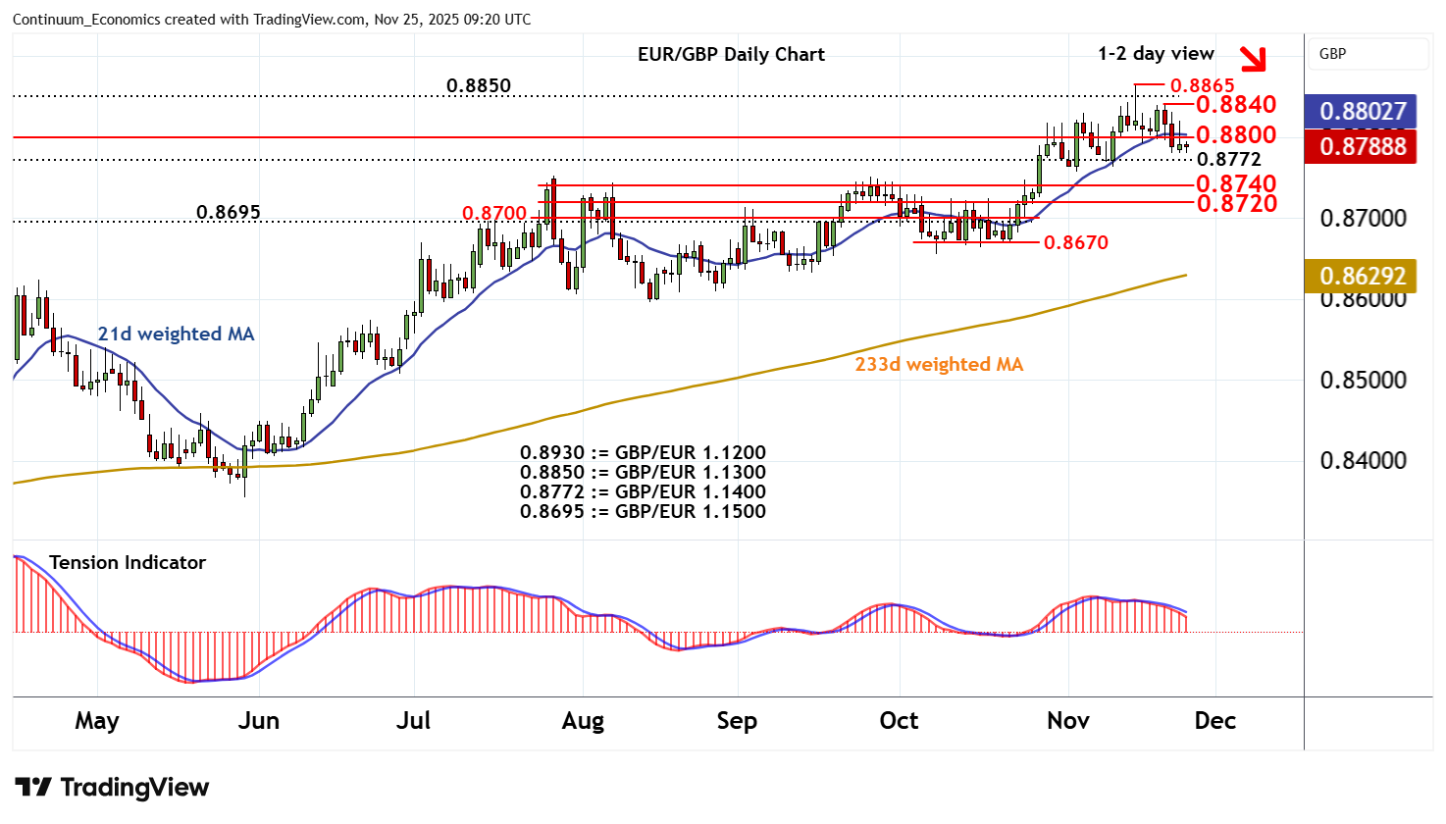Click the Tension Indicator panel title

point(128,563)
